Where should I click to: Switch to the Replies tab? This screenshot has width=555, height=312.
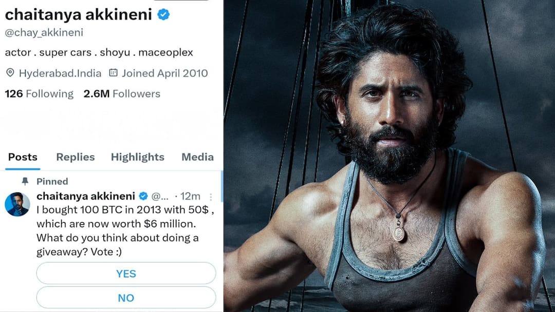75,157
